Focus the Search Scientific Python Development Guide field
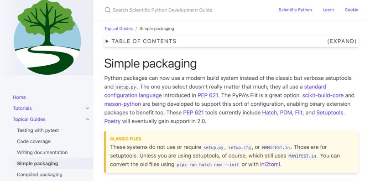The image size is (365, 181). 162,10
